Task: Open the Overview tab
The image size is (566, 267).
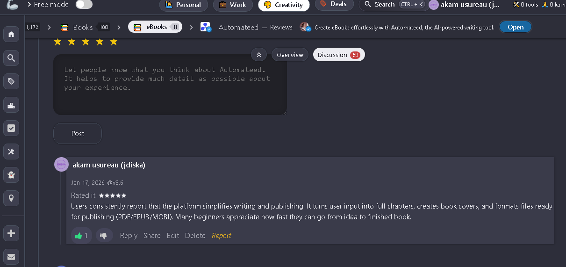Action: click(x=290, y=55)
